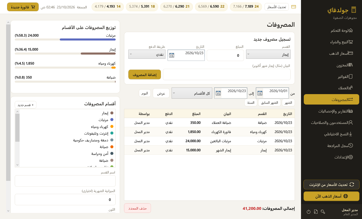Select the المصروفات menu item
The image size is (362, 219).
point(331,99)
